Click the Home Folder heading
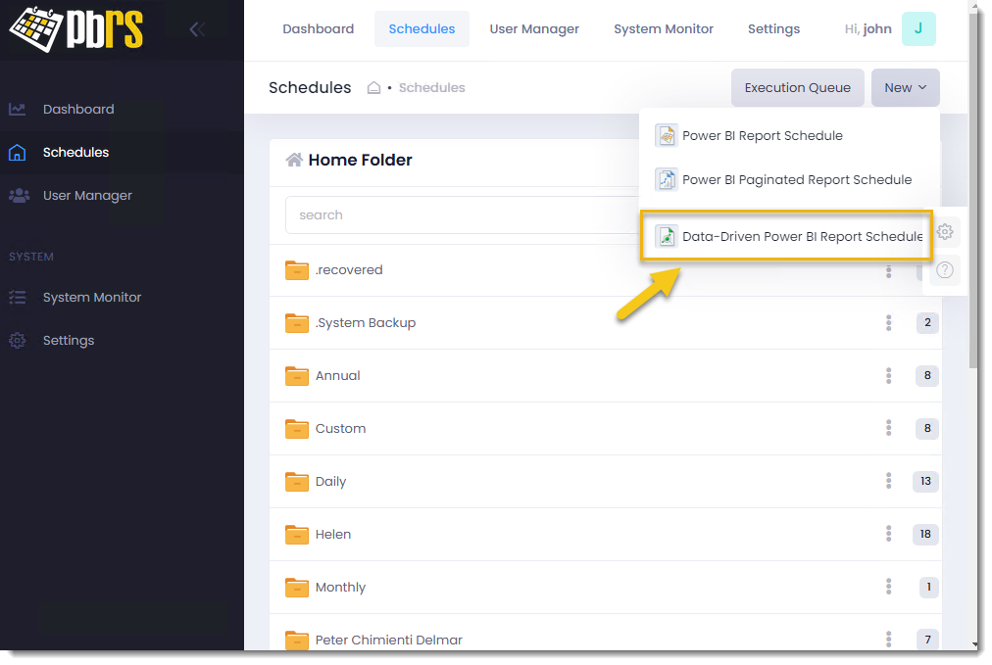The height and width of the screenshot is (665, 992). [360, 160]
